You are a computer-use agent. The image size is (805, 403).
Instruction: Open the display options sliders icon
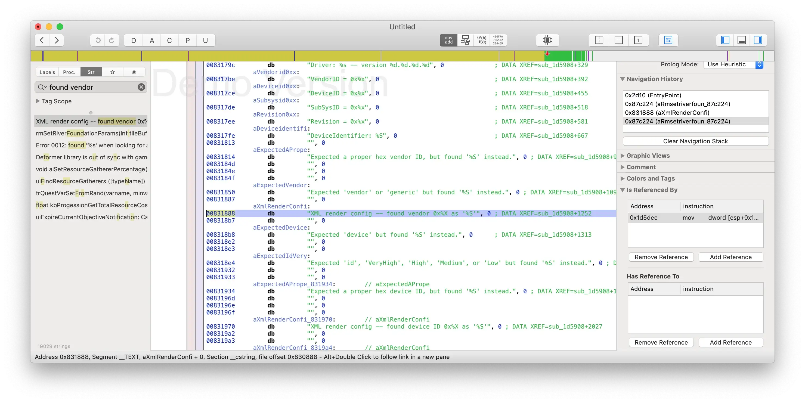tap(668, 40)
